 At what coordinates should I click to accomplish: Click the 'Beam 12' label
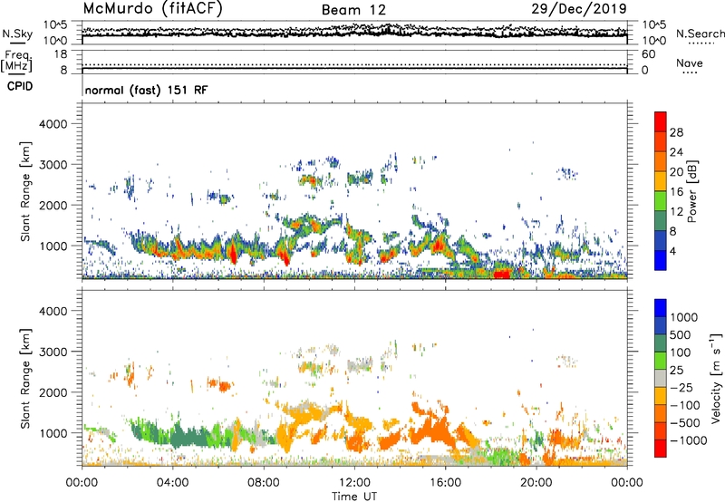point(353,10)
